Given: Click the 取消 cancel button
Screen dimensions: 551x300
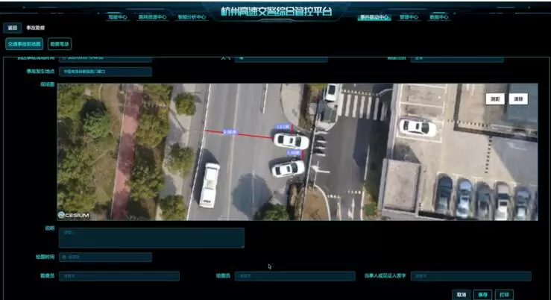Looking at the screenshot, I should coord(462,294).
